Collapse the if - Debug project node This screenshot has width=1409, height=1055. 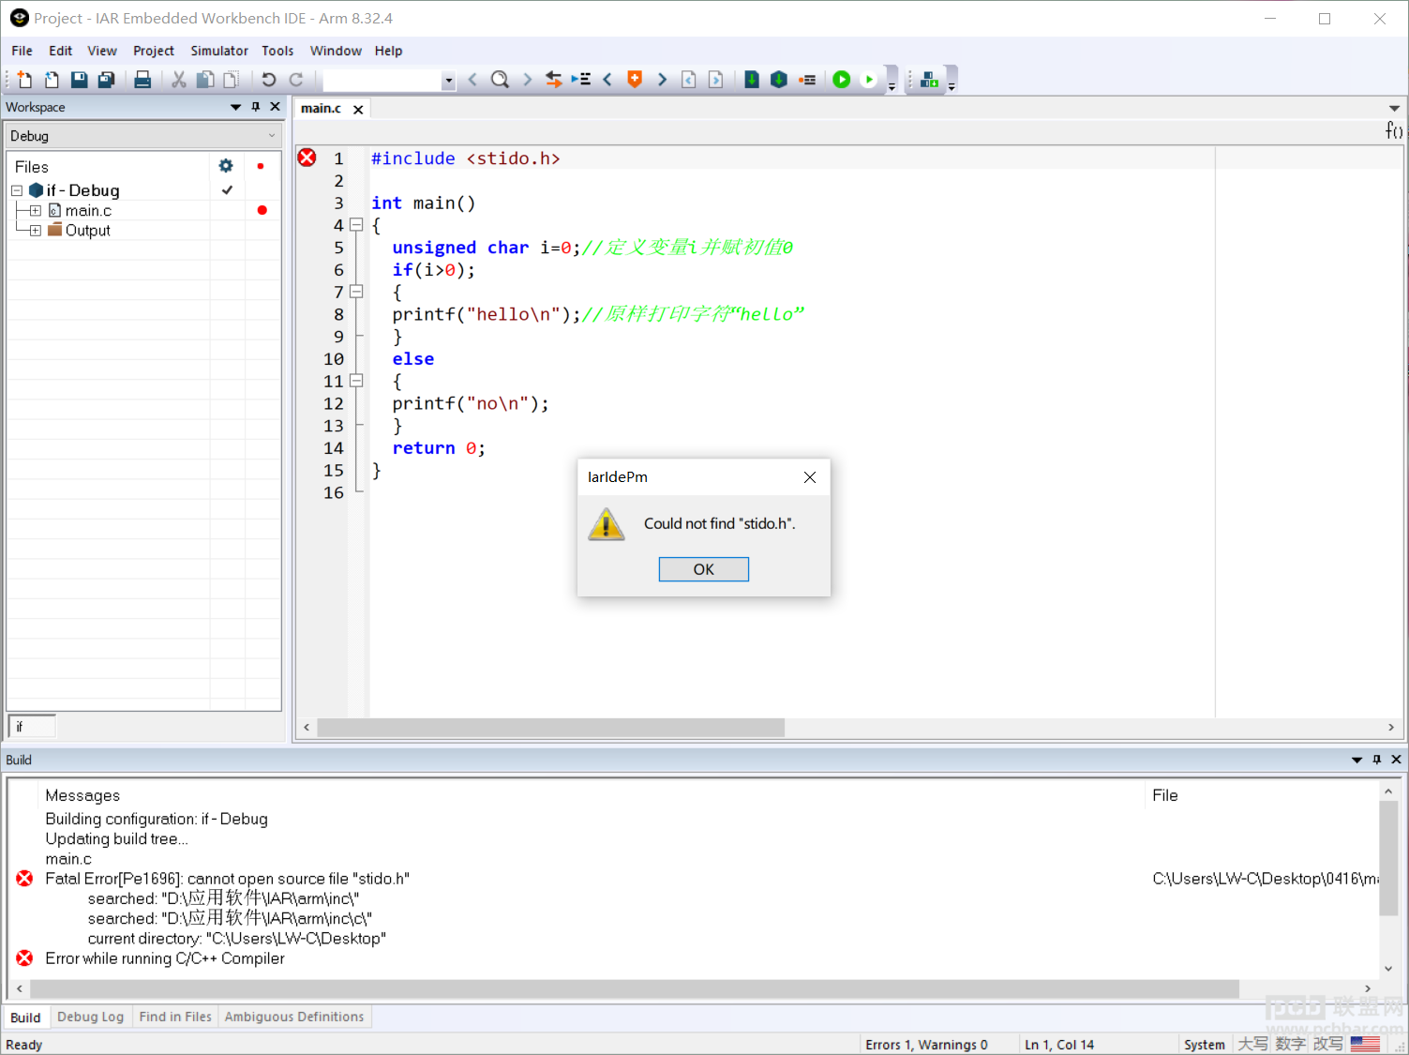17,190
